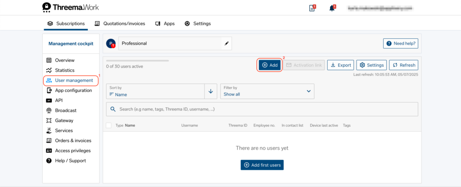The height and width of the screenshot is (187, 461).
Task: Switch to the Quotations/invoices tab
Action: pyautogui.click(x=120, y=23)
